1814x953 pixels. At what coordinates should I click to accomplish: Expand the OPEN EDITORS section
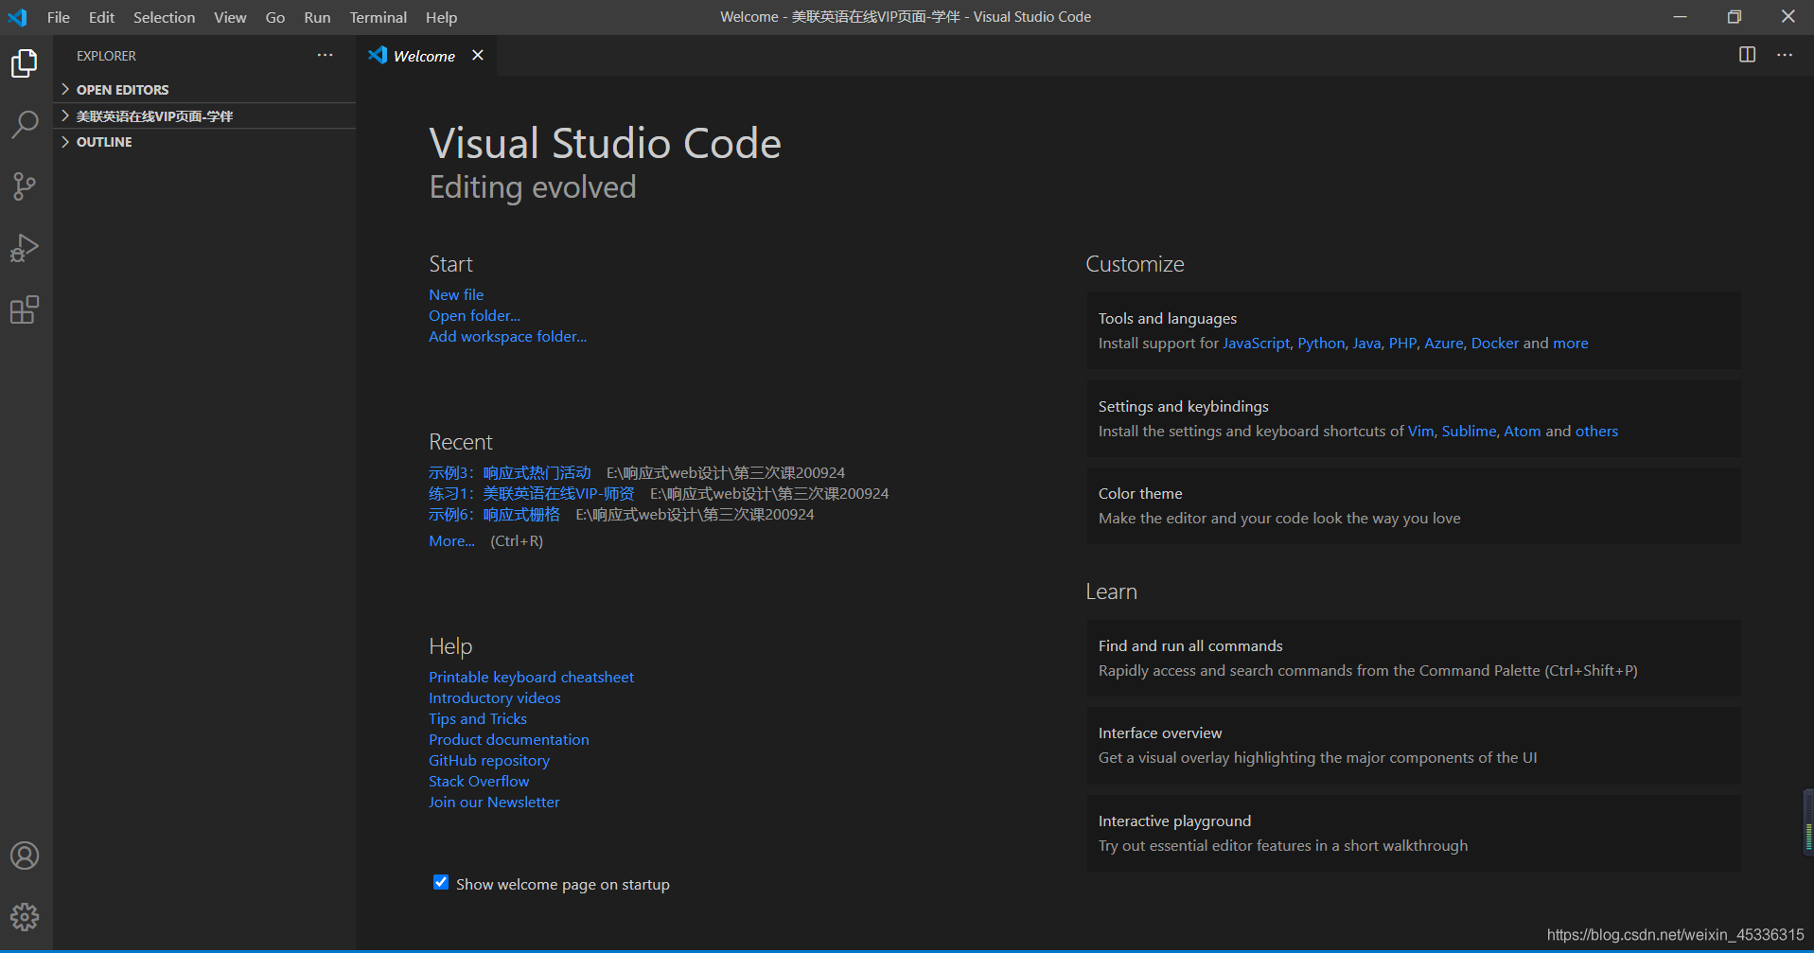(x=204, y=89)
